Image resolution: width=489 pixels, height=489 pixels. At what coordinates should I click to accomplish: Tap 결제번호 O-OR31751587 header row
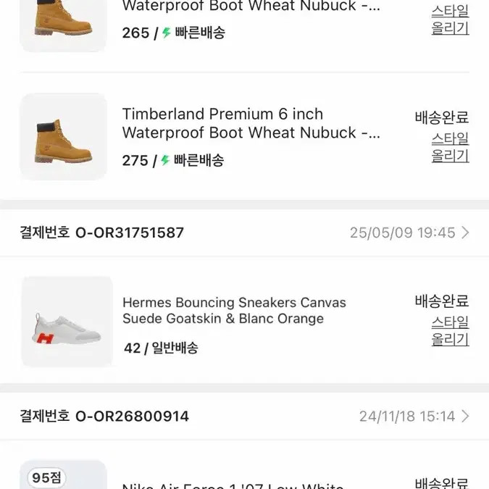[245, 233]
